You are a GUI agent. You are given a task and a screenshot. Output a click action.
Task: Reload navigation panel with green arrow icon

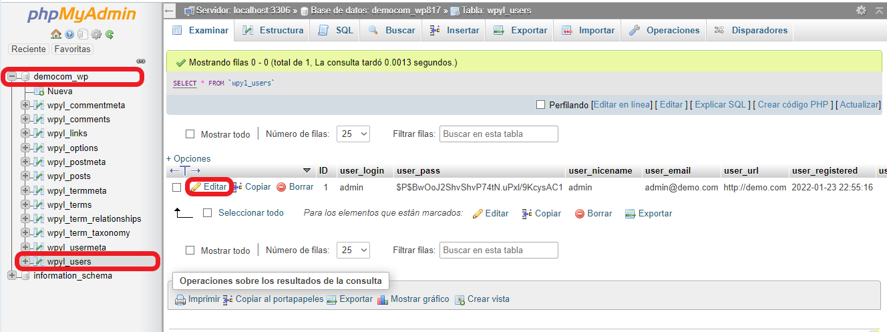pyautogui.click(x=109, y=34)
